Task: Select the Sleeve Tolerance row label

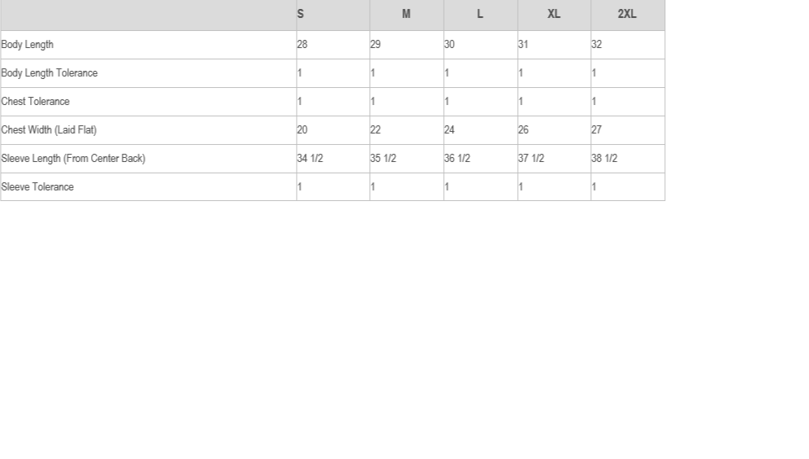Action: (37, 187)
